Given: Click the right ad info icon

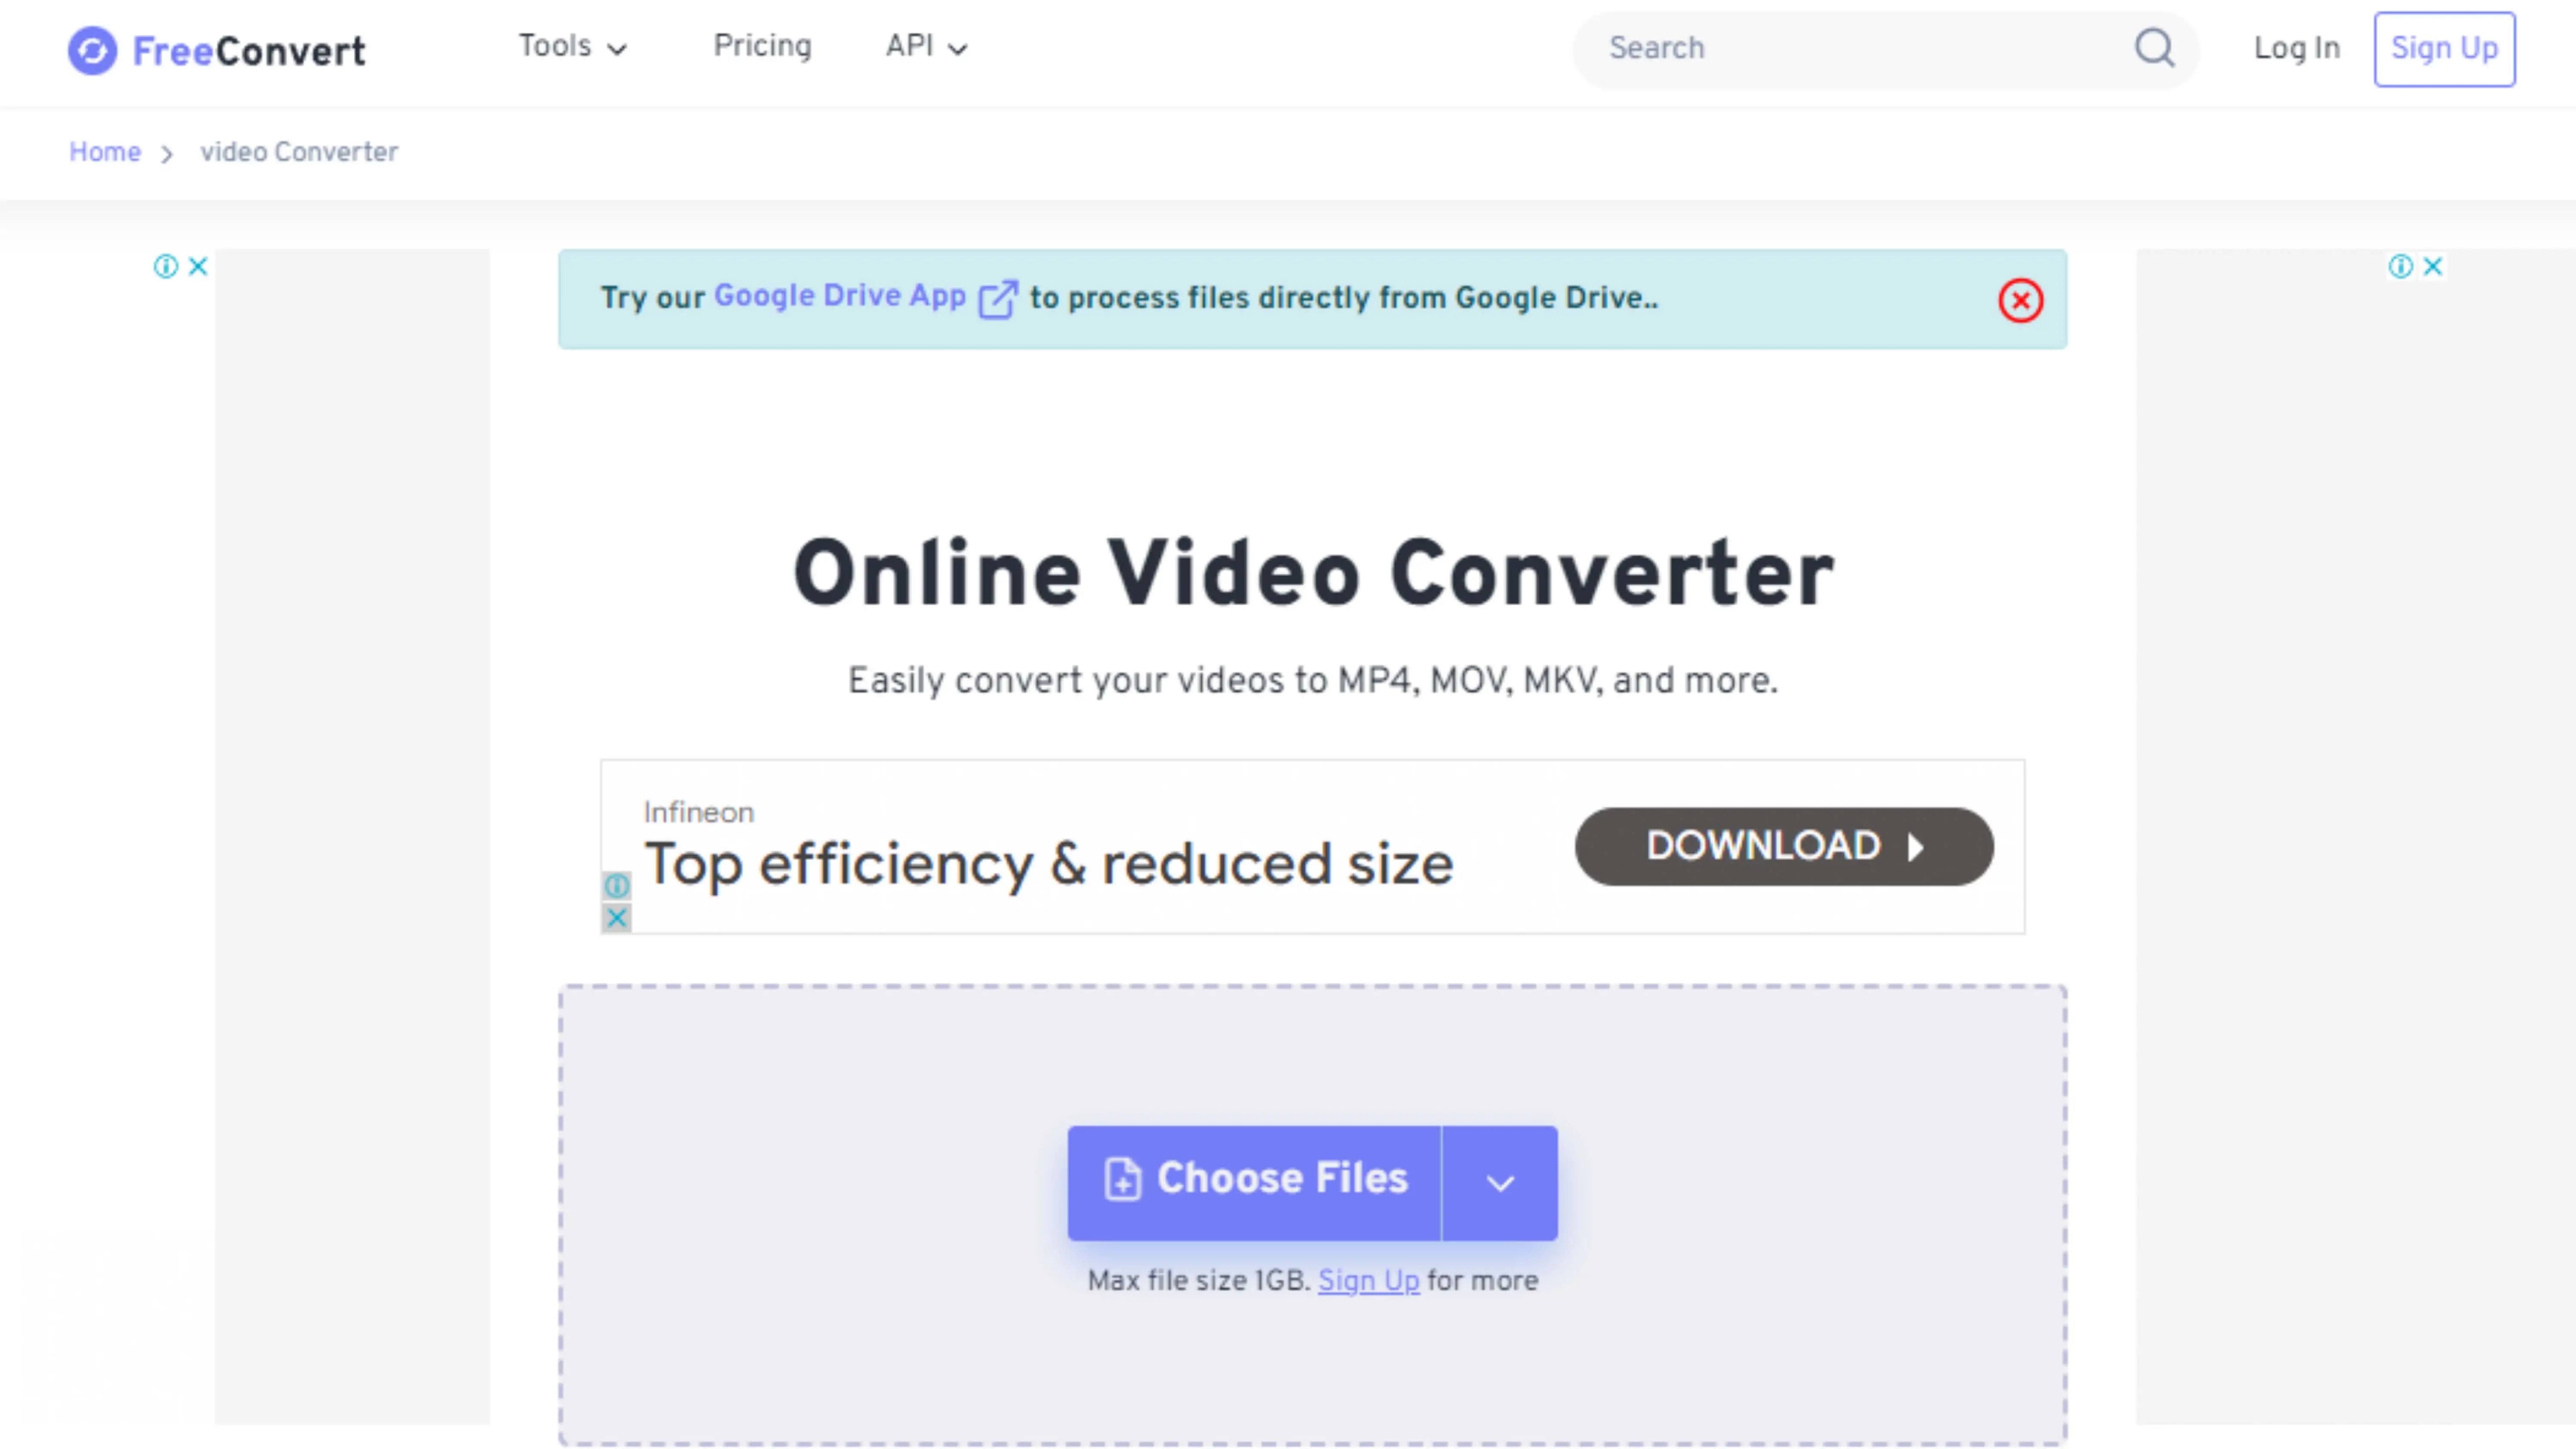Looking at the screenshot, I should click(x=2400, y=266).
